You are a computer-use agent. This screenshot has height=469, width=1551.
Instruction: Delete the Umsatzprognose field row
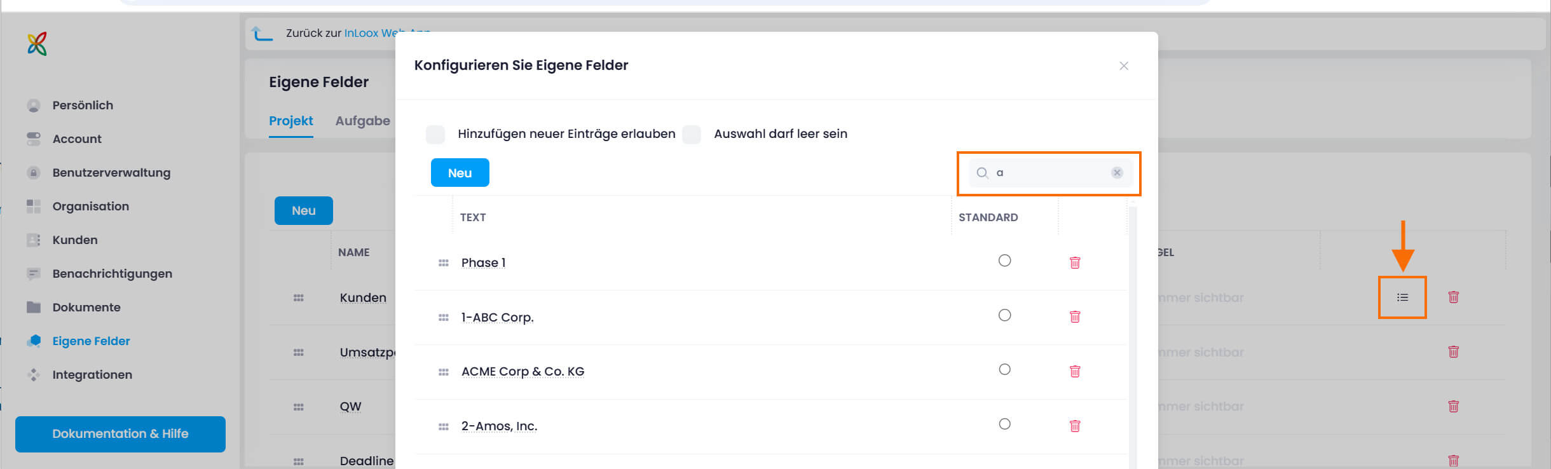click(1452, 352)
